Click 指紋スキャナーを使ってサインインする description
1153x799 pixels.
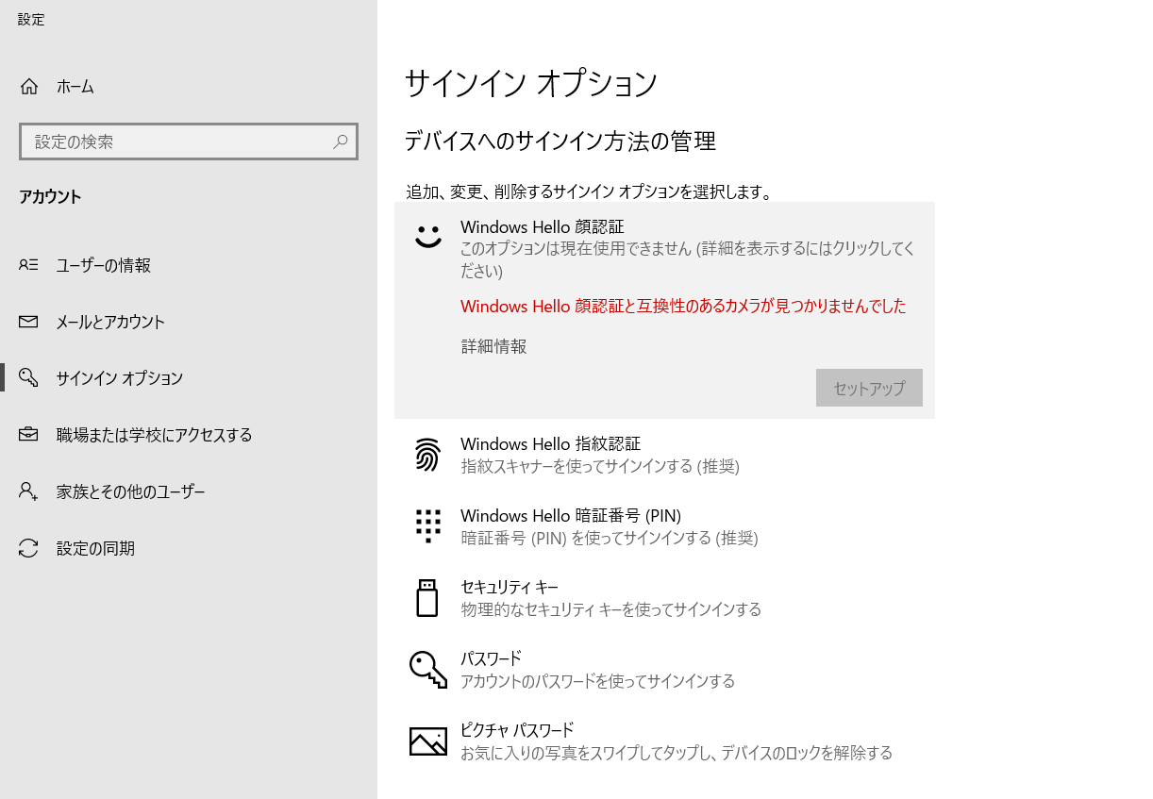point(600,466)
